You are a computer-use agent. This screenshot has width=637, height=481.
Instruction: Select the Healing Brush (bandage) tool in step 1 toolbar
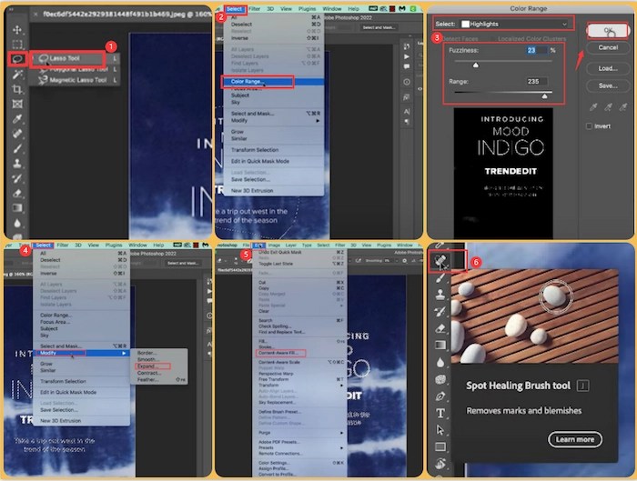coord(17,134)
